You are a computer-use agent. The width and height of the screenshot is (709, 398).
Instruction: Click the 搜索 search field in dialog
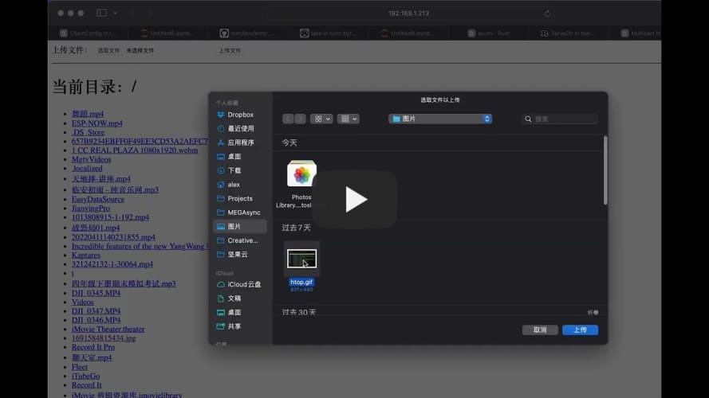tap(560, 119)
